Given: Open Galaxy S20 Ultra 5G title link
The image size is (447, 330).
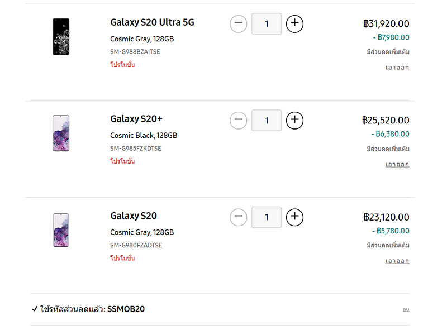Looking at the screenshot, I should (x=152, y=23).
